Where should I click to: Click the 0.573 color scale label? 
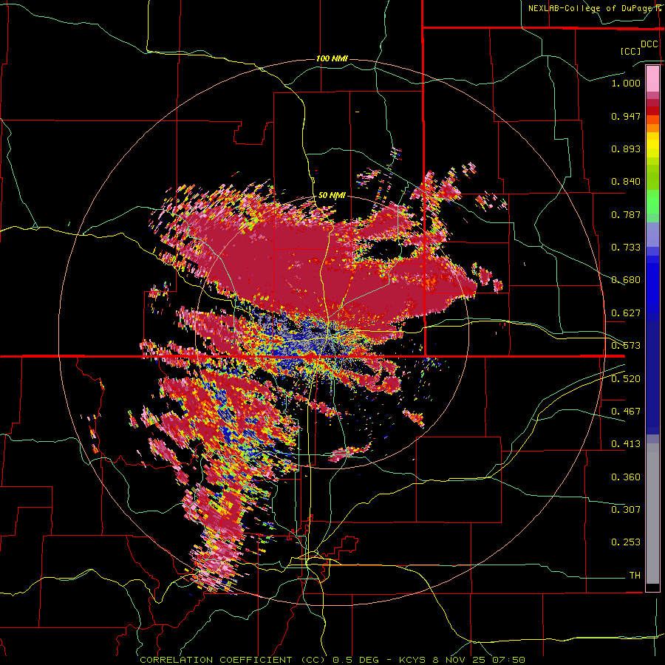click(626, 346)
